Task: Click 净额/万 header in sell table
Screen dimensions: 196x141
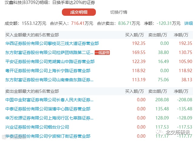Action: (181, 91)
